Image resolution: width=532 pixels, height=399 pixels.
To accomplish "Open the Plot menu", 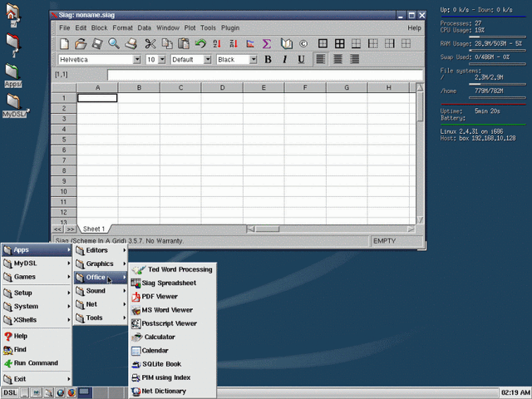I will pos(190,27).
